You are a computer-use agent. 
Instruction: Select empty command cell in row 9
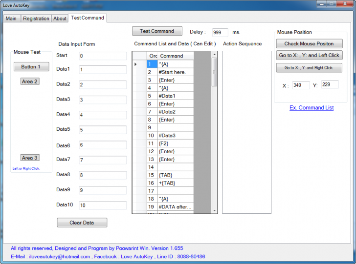coord(176,127)
